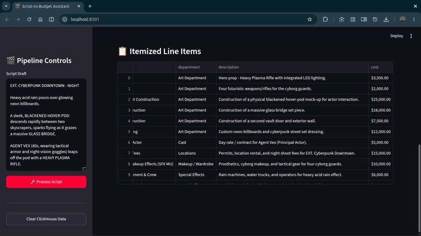The width and height of the screenshot is (421, 236).
Task: Select the Special Effects department cell in row 9
Action: pos(196,175)
